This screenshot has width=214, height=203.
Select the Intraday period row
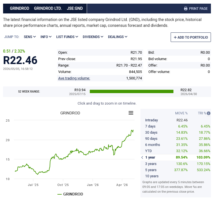point(176,120)
